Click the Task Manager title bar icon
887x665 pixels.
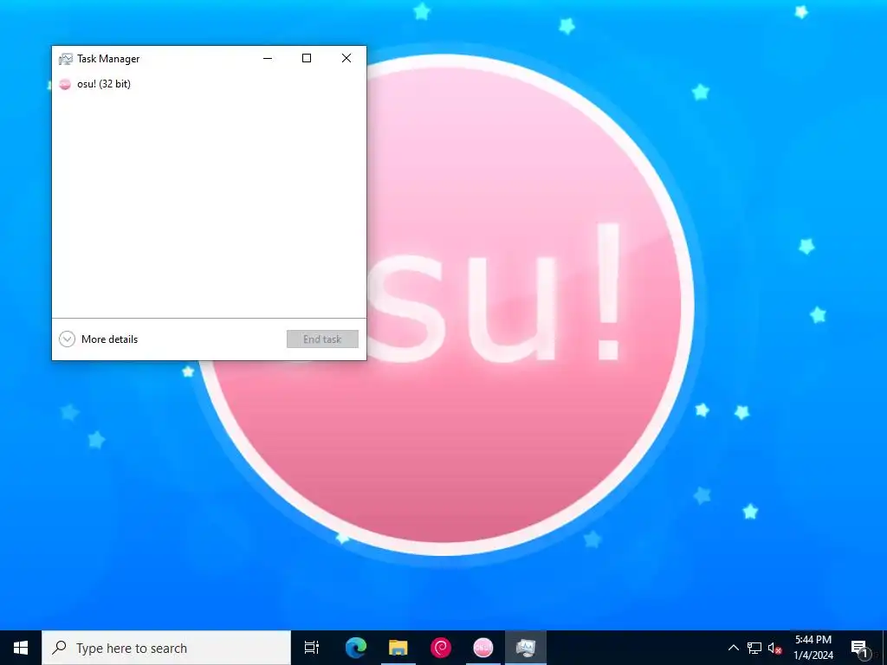tap(66, 59)
